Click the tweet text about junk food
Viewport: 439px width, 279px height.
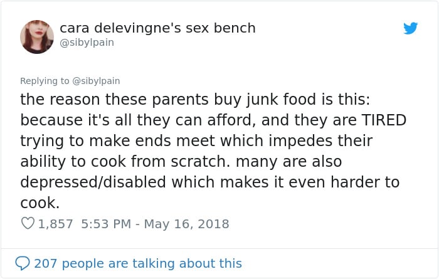click(213, 151)
